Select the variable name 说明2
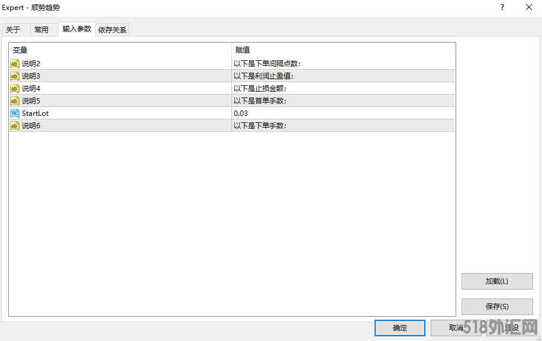Image resolution: width=542 pixels, height=341 pixels. 31,63
